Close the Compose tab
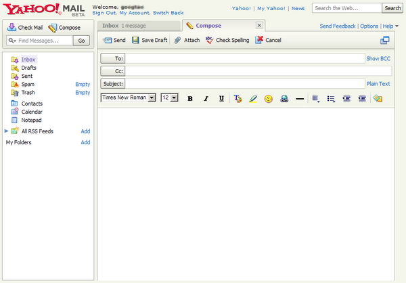The image size is (406, 283). pos(259,25)
